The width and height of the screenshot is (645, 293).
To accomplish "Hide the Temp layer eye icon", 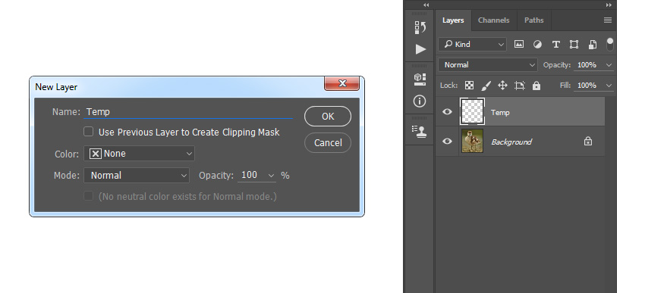I will click(x=447, y=111).
